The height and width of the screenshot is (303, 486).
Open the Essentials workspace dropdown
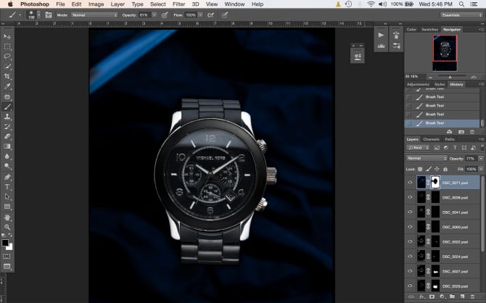(x=461, y=15)
